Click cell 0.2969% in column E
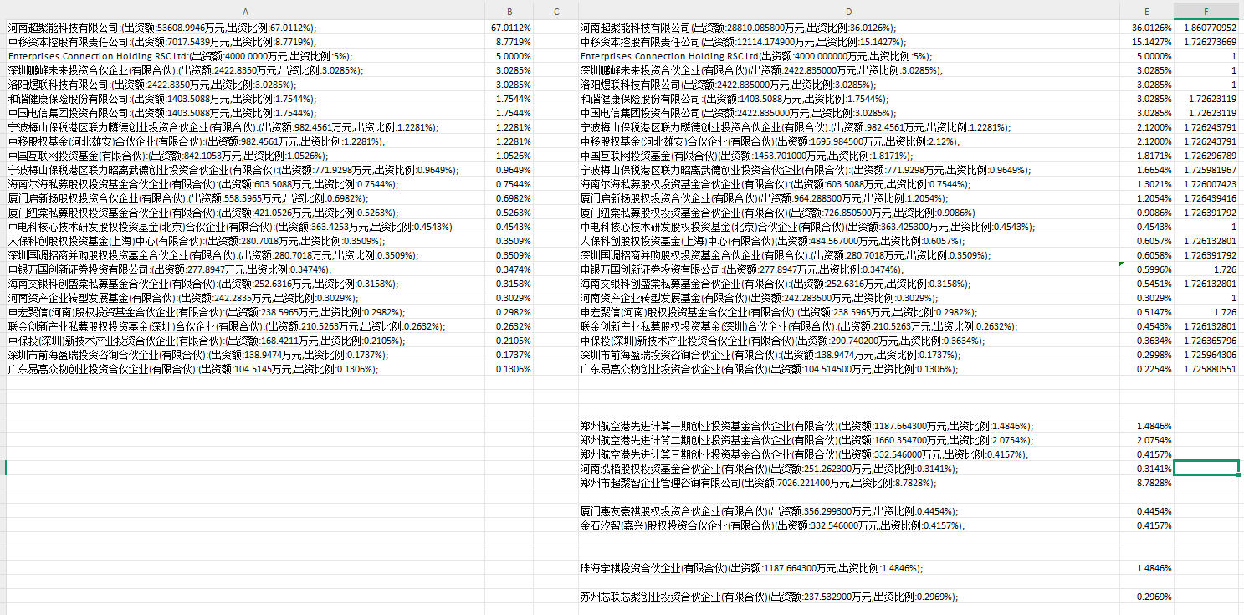 click(x=1146, y=597)
